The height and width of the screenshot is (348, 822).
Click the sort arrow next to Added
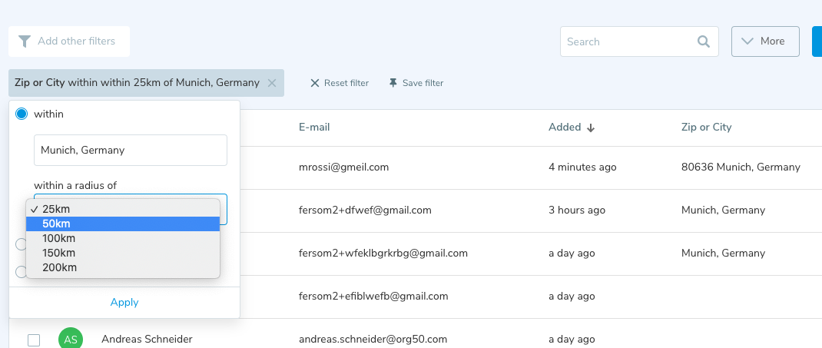(x=591, y=128)
